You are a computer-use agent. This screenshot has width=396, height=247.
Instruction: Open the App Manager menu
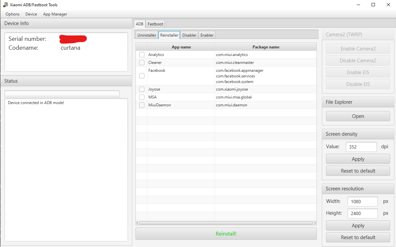coord(55,14)
